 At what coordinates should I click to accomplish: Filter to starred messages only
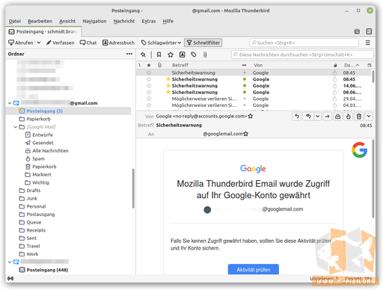[171, 55]
